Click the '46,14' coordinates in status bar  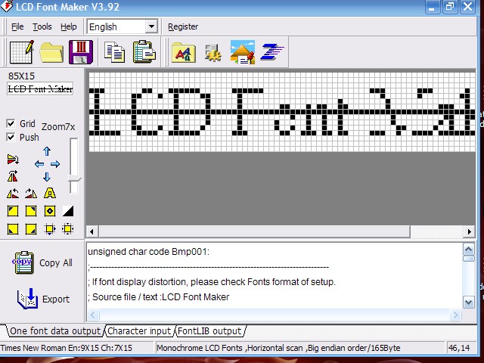(459, 348)
